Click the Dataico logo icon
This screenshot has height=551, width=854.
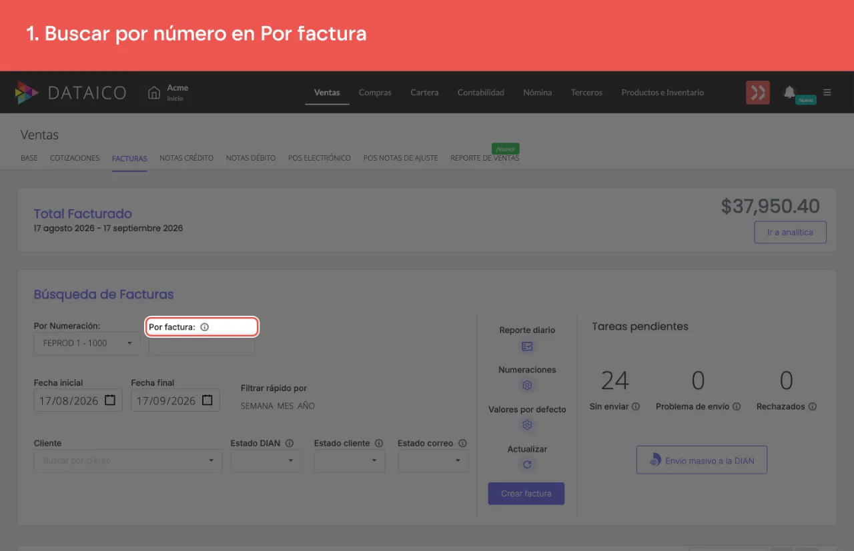(27, 93)
